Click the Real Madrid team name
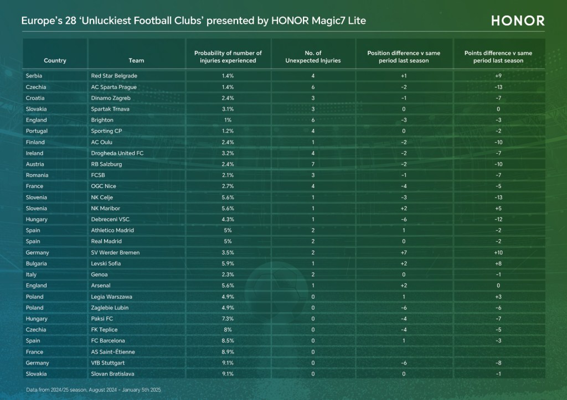Viewport: 567px width, 400px height. click(107, 242)
